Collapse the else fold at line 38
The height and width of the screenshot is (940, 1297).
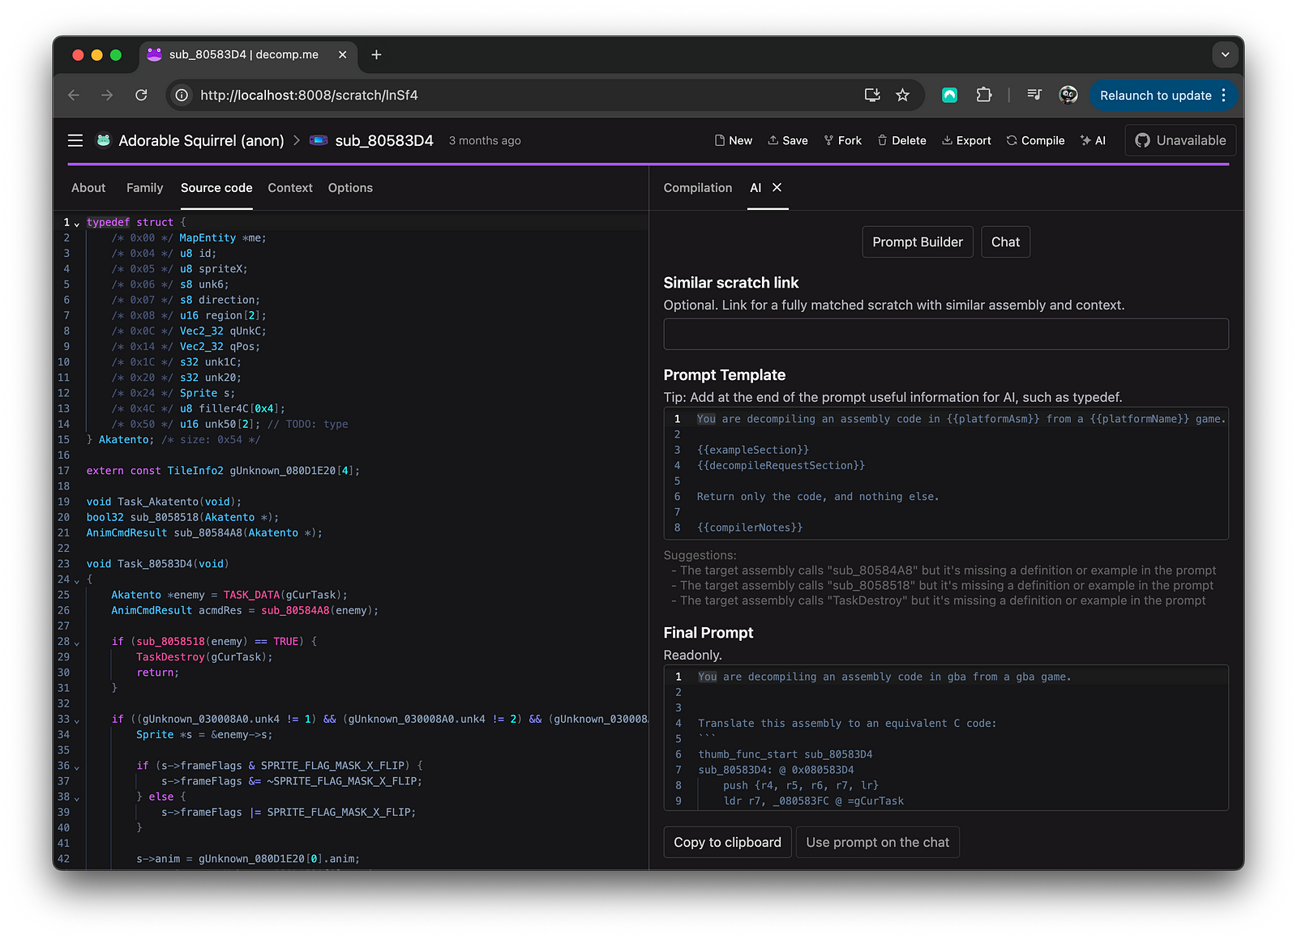click(x=77, y=798)
